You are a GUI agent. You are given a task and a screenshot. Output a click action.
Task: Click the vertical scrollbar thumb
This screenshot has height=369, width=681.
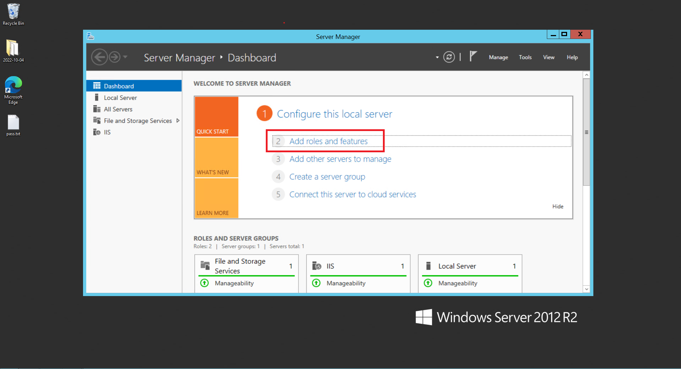(586, 132)
